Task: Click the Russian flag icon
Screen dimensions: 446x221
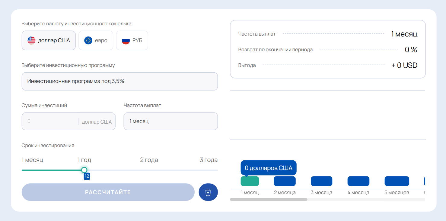Action: click(126, 40)
